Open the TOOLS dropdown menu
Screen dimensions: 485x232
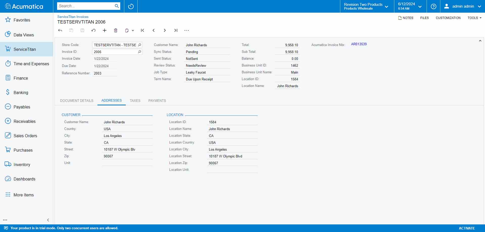(x=474, y=18)
